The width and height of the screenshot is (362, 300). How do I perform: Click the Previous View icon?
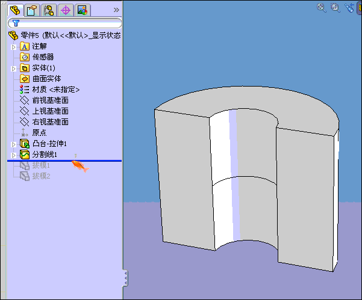[349, 8]
